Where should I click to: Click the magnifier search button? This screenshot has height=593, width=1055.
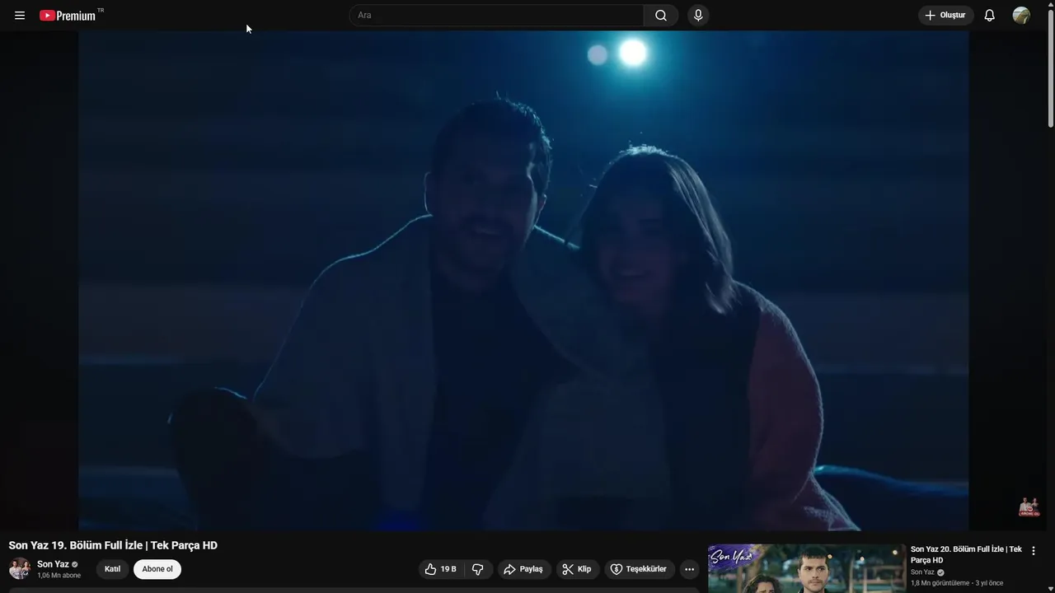[x=661, y=15]
